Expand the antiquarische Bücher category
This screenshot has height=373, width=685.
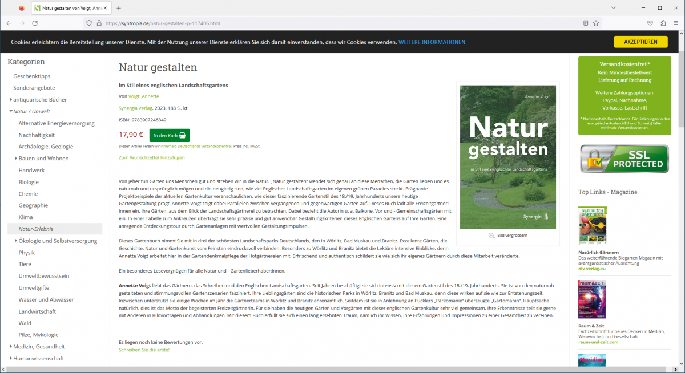[11, 99]
